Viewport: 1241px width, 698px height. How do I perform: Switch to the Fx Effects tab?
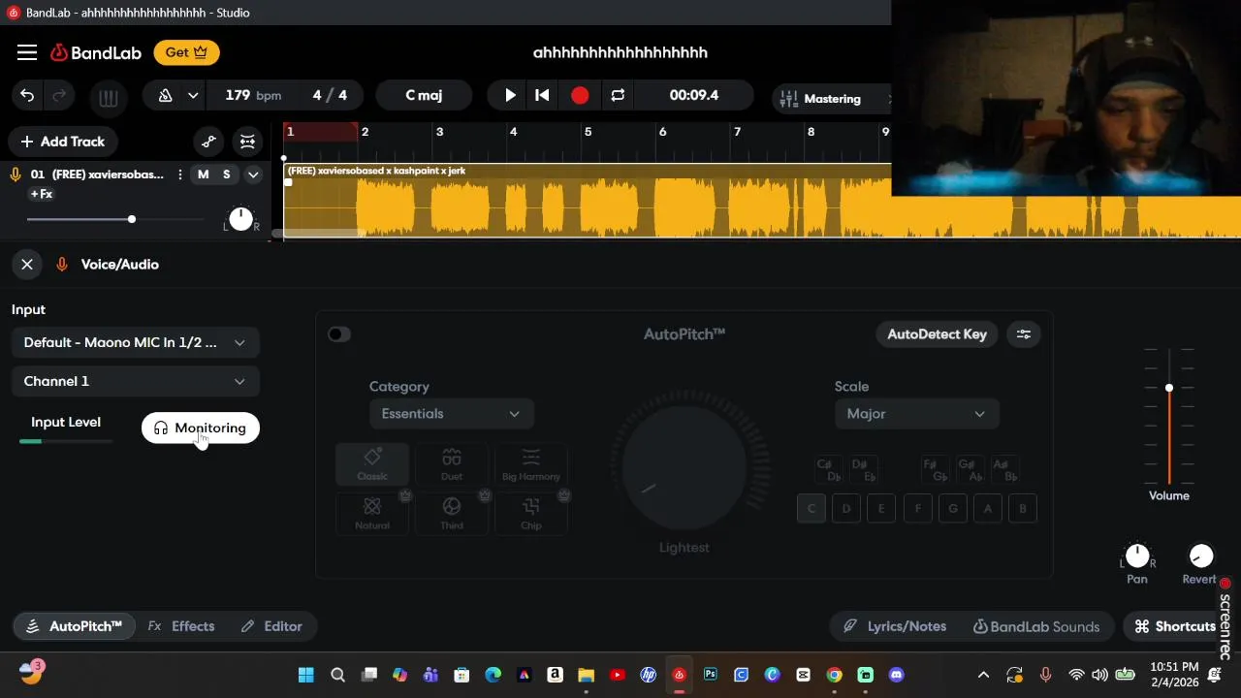click(181, 626)
